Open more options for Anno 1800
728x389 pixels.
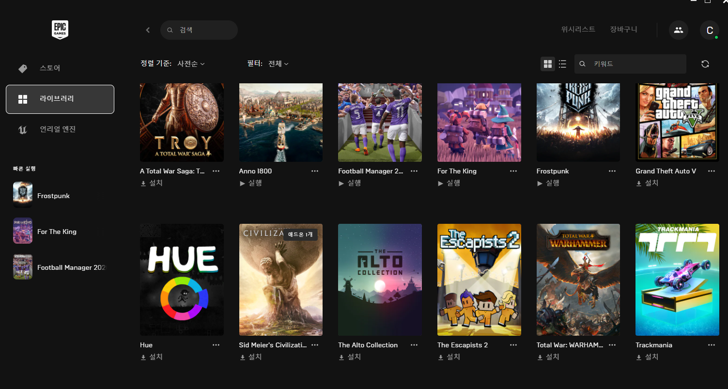coord(315,171)
